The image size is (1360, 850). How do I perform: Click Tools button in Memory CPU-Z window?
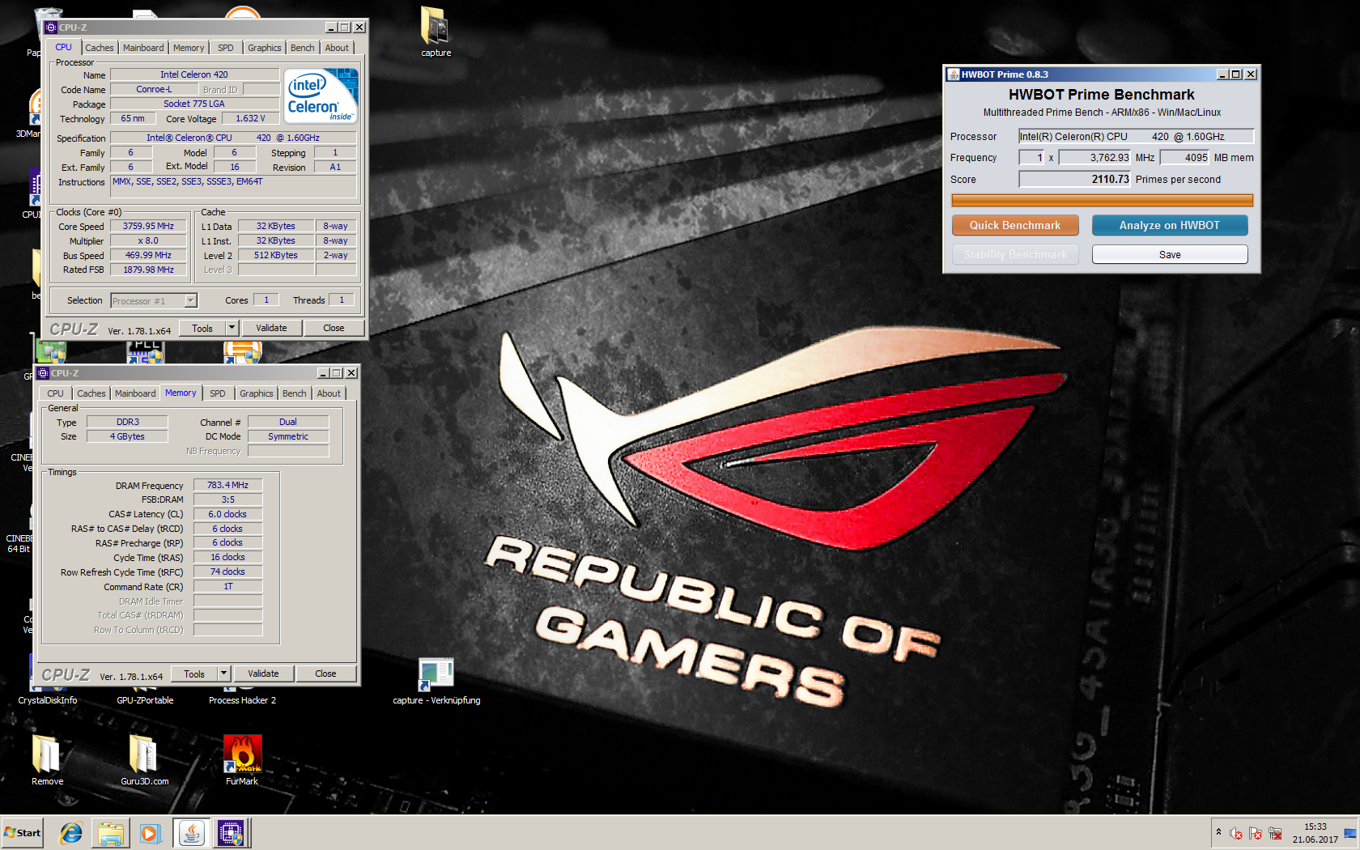(x=194, y=674)
